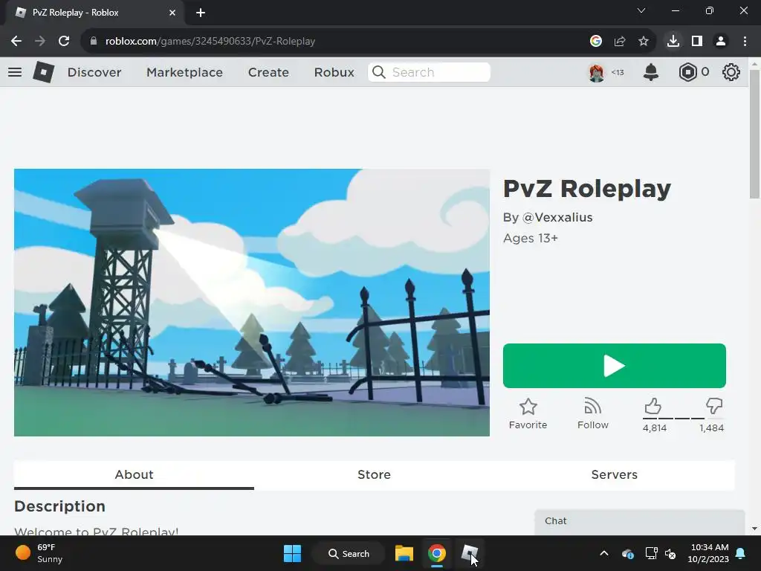This screenshot has height=571, width=761.
Task: Open creator @Vexxalius profile link
Action: tap(557, 217)
